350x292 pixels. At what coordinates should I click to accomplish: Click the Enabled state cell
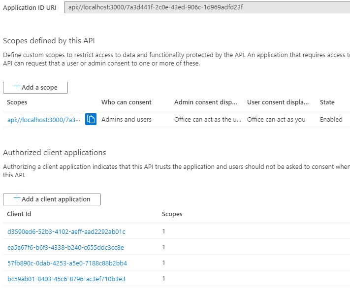coord(331,119)
